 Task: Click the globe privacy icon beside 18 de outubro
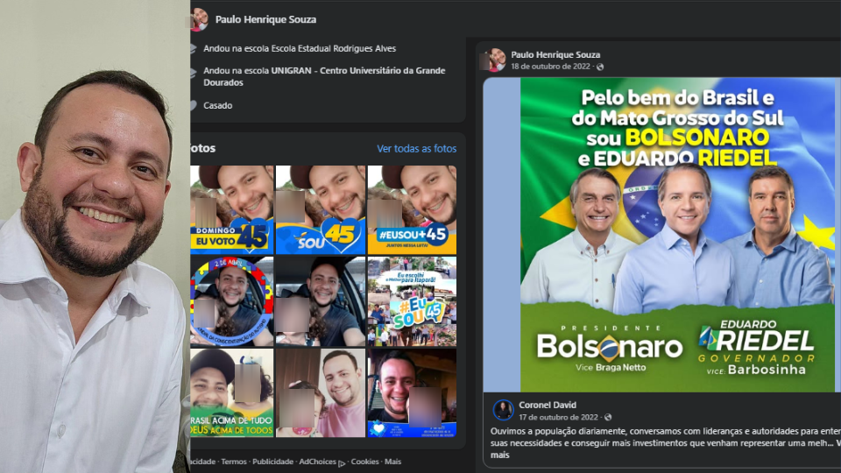tap(600, 67)
